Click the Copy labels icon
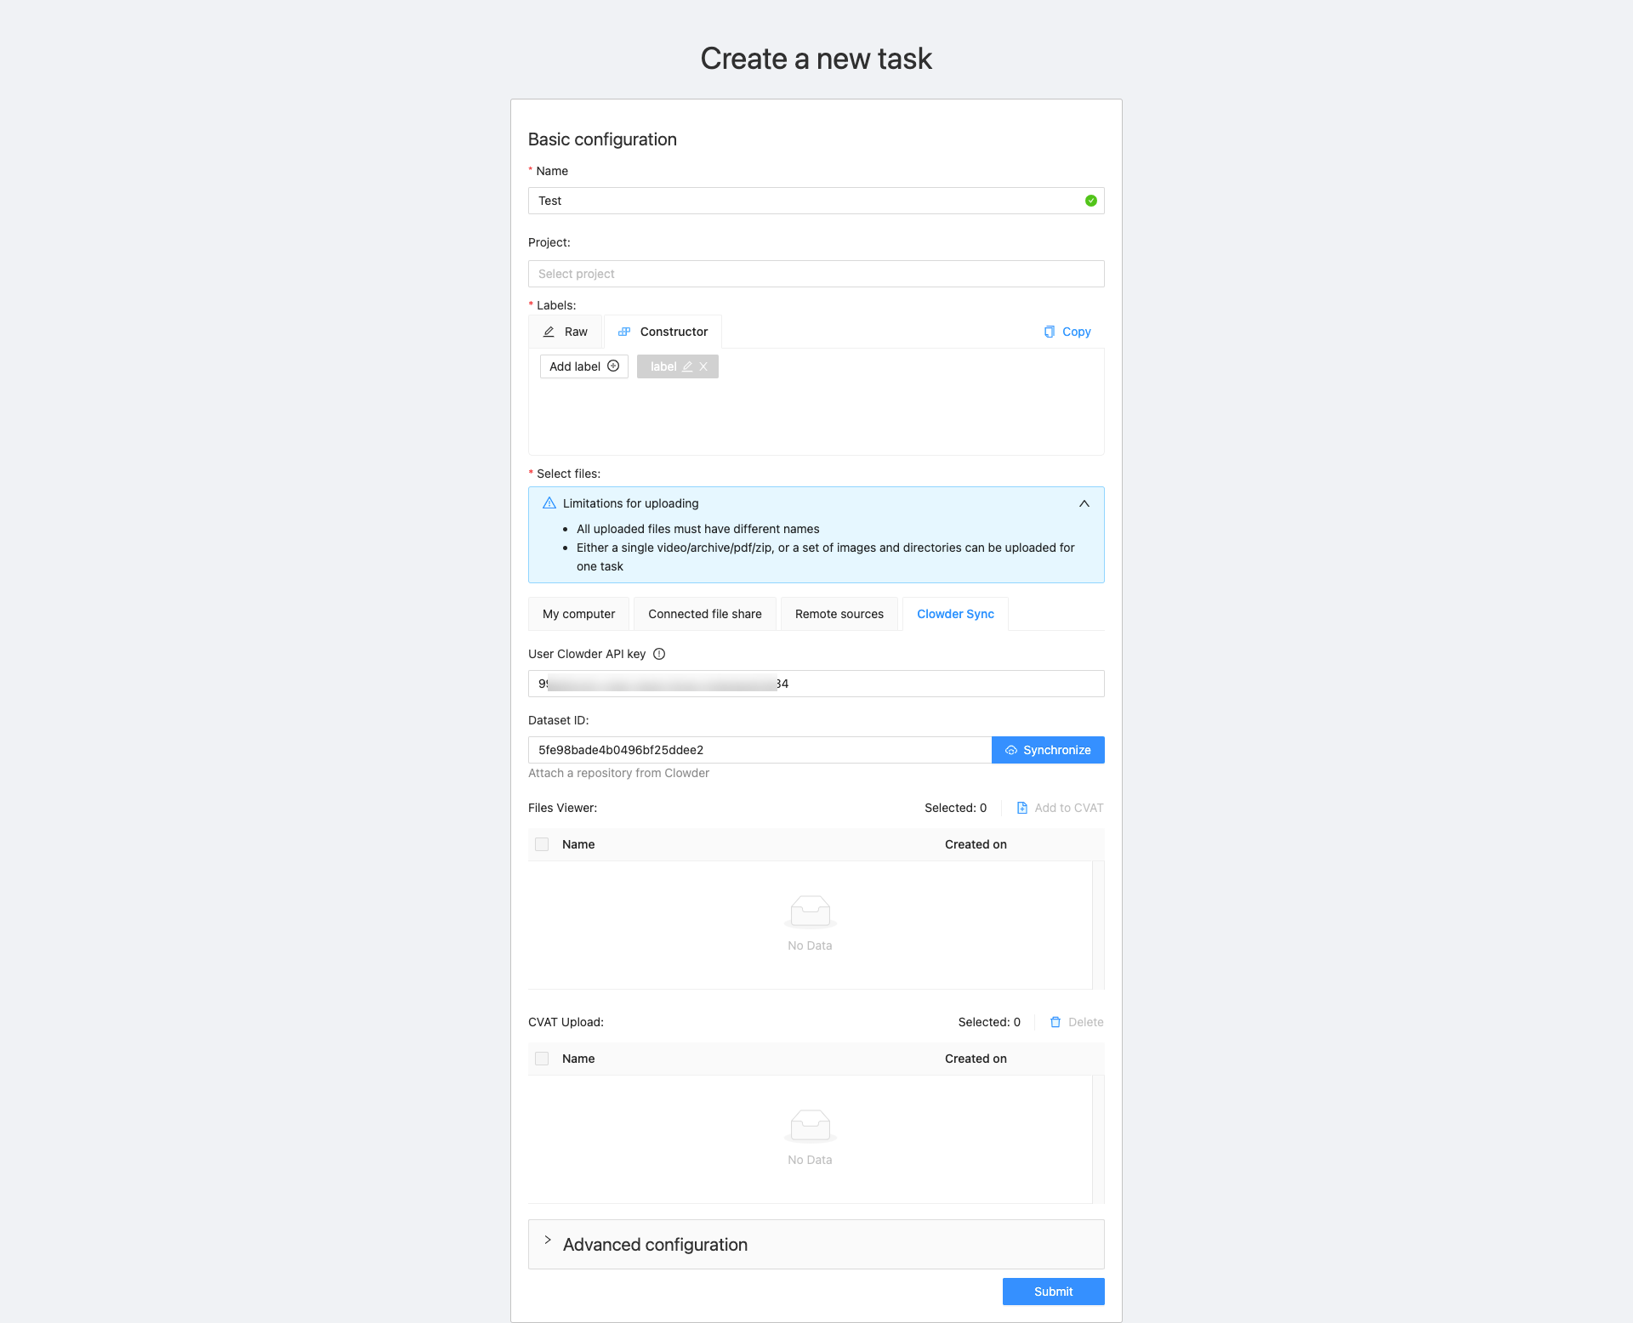 coord(1050,332)
